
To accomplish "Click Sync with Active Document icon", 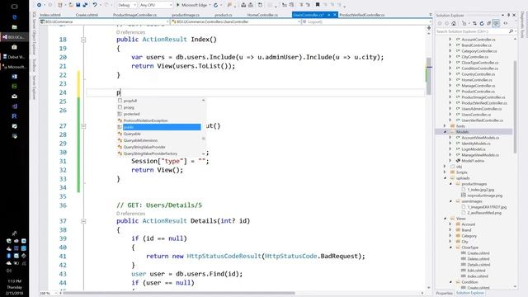I will pyautogui.click(x=474, y=23).
